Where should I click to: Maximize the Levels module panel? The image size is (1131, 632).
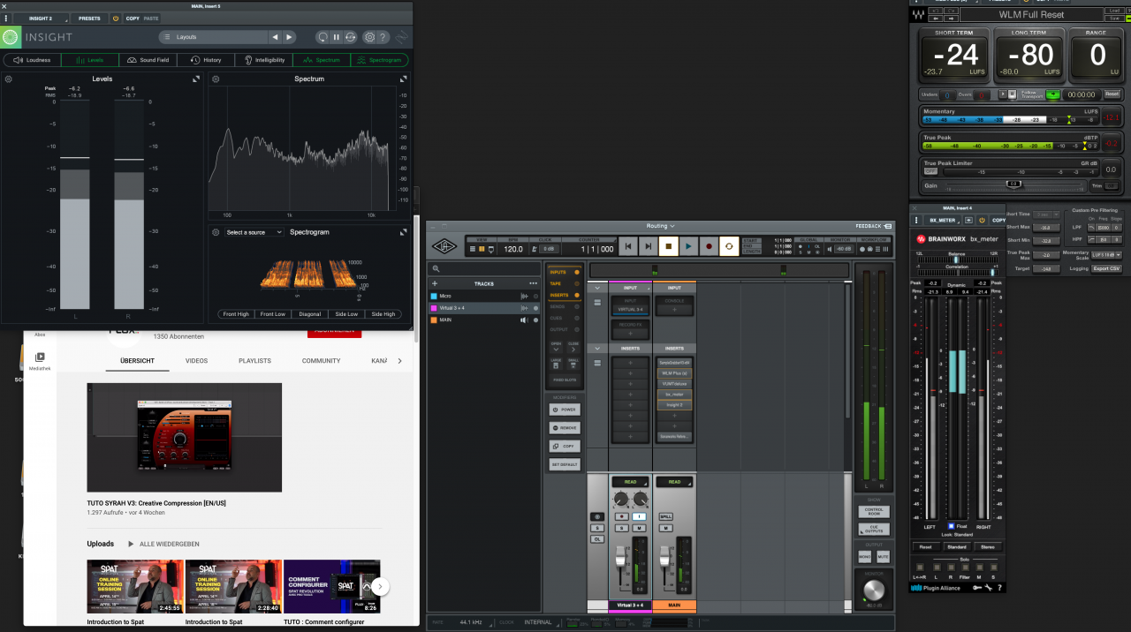(x=196, y=79)
